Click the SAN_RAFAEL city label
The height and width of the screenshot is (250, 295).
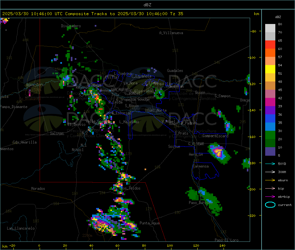click(x=120, y=90)
